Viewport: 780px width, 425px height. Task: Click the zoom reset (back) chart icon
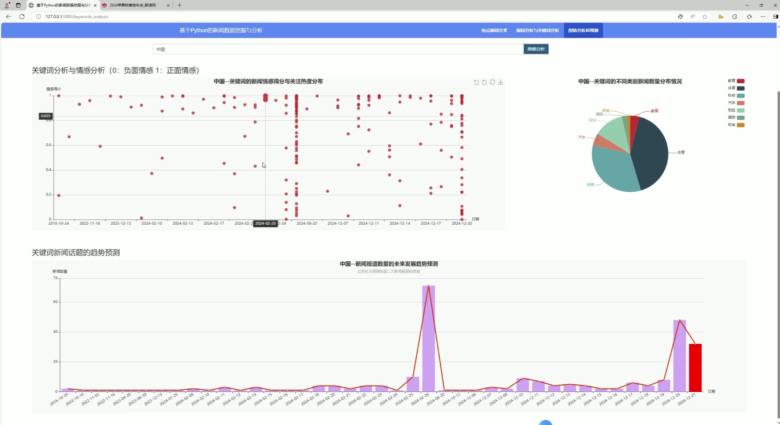(484, 82)
